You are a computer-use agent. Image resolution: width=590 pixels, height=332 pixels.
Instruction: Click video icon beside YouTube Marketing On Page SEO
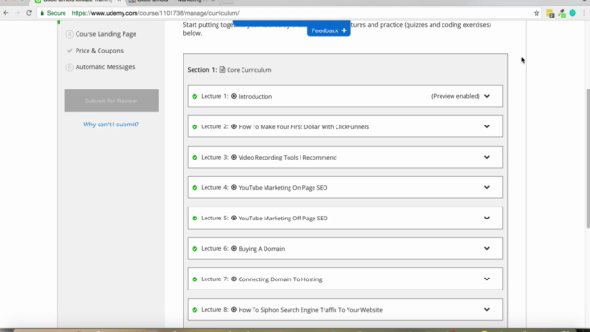234,187
